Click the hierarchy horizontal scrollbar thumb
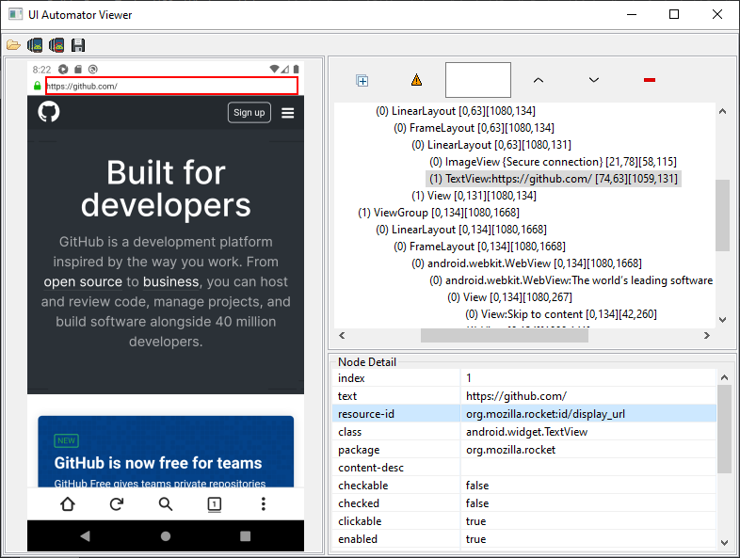The height and width of the screenshot is (558, 740). [505, 335]
